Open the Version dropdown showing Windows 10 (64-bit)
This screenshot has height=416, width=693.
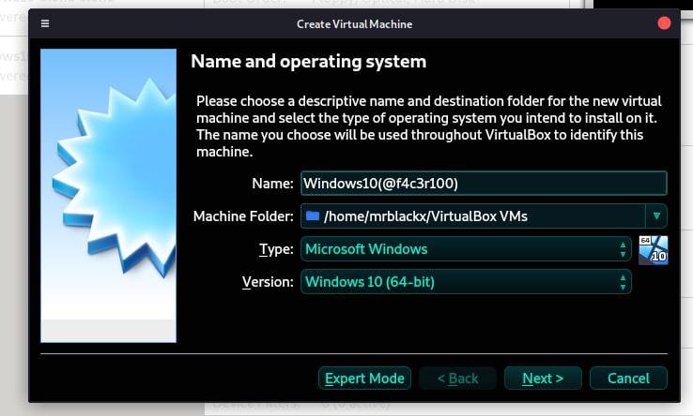(466, 281)
